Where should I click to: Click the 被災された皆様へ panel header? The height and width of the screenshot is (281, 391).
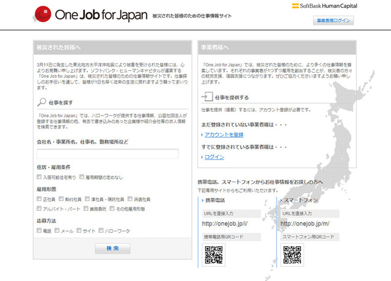(x=112, y=48)
